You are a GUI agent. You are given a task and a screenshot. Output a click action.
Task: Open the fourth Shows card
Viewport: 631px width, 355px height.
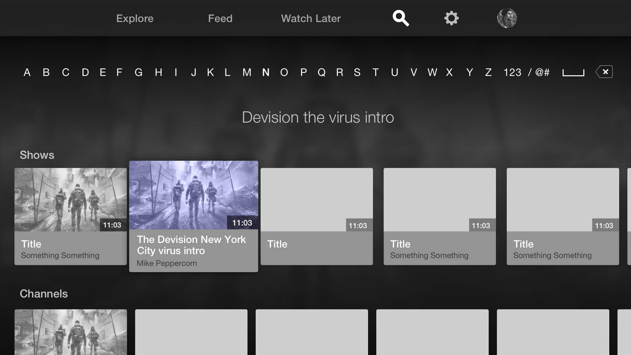440,216
